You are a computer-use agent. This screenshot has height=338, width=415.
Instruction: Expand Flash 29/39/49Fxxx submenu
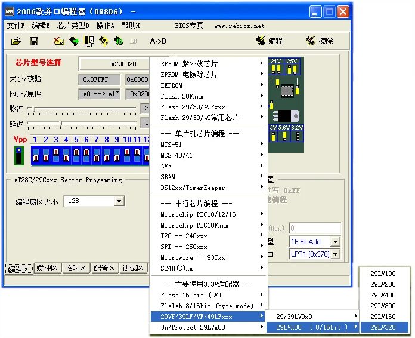tap(209, 107)
